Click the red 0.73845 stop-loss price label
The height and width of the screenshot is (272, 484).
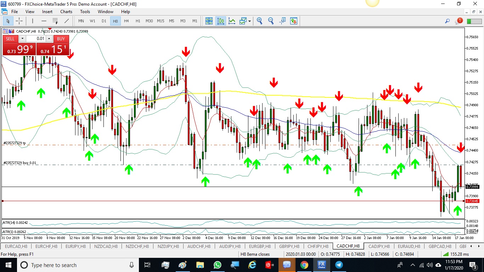pyautogui.click(x=472, y=201)
